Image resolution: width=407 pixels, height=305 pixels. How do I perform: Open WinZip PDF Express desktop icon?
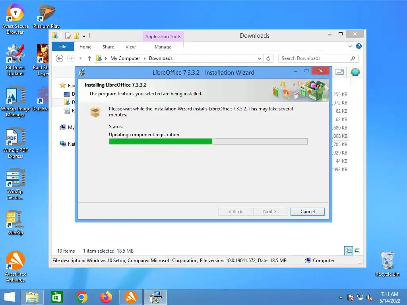(x=16, y=143)
